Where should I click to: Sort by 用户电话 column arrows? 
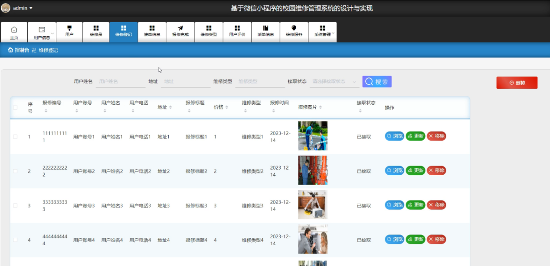click(x=133, y=111)
